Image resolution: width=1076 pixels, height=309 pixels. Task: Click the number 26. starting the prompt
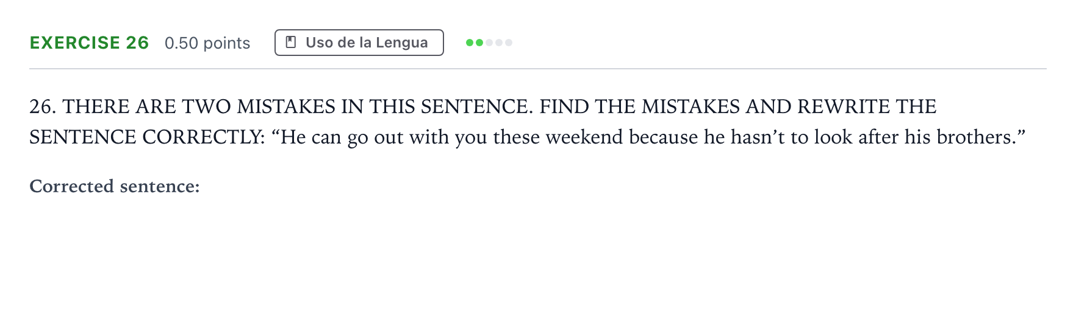43,106
